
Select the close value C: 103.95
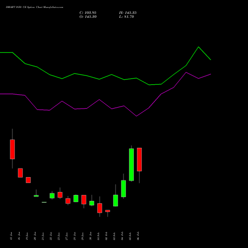[88, 13]
